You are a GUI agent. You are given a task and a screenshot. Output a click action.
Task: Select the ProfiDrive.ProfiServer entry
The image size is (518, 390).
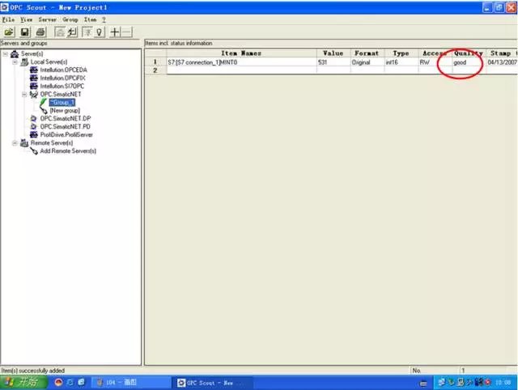pos(66,134)
